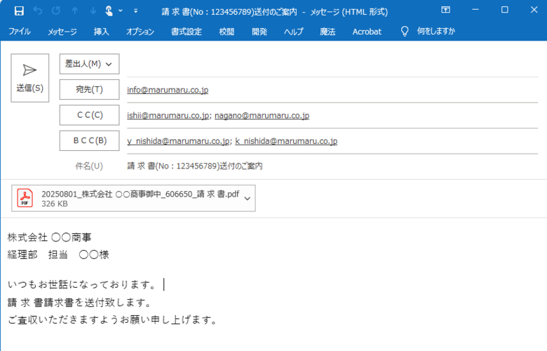Open the PDF attachment dropdown arrow
Viewport: 547px width, 351px height.
(247, 199)
